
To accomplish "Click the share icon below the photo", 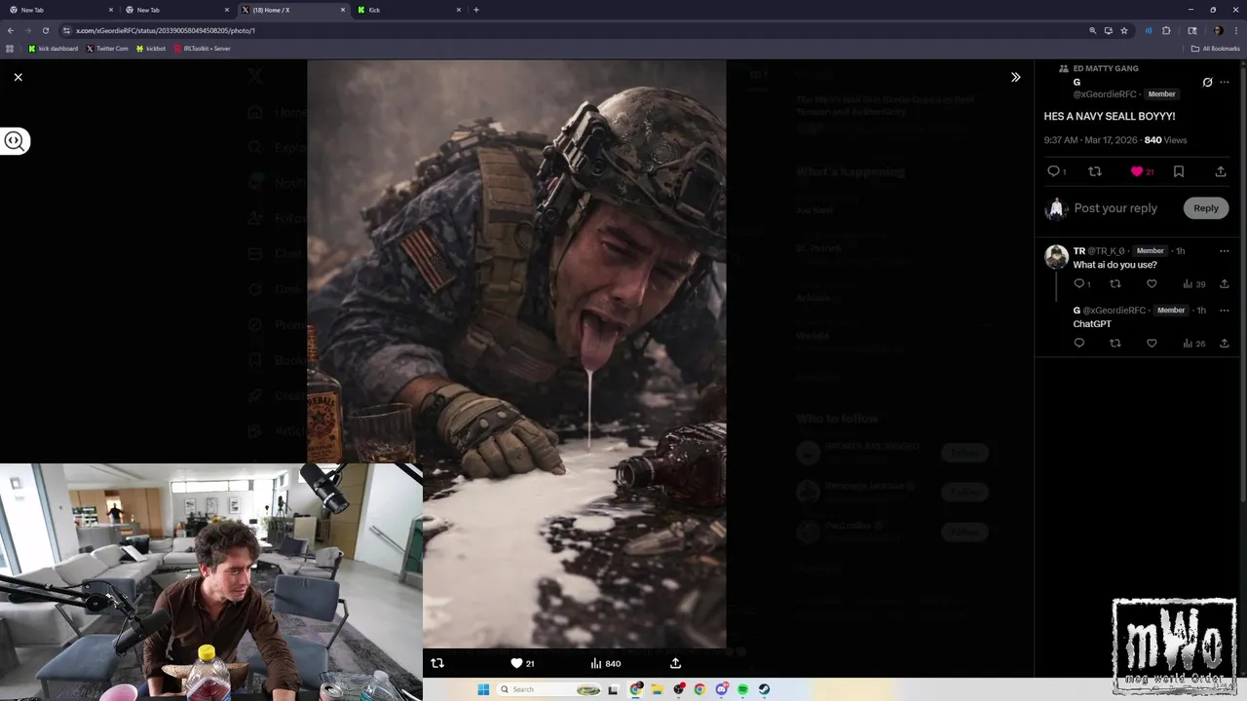I will click(x=675, y=663).
